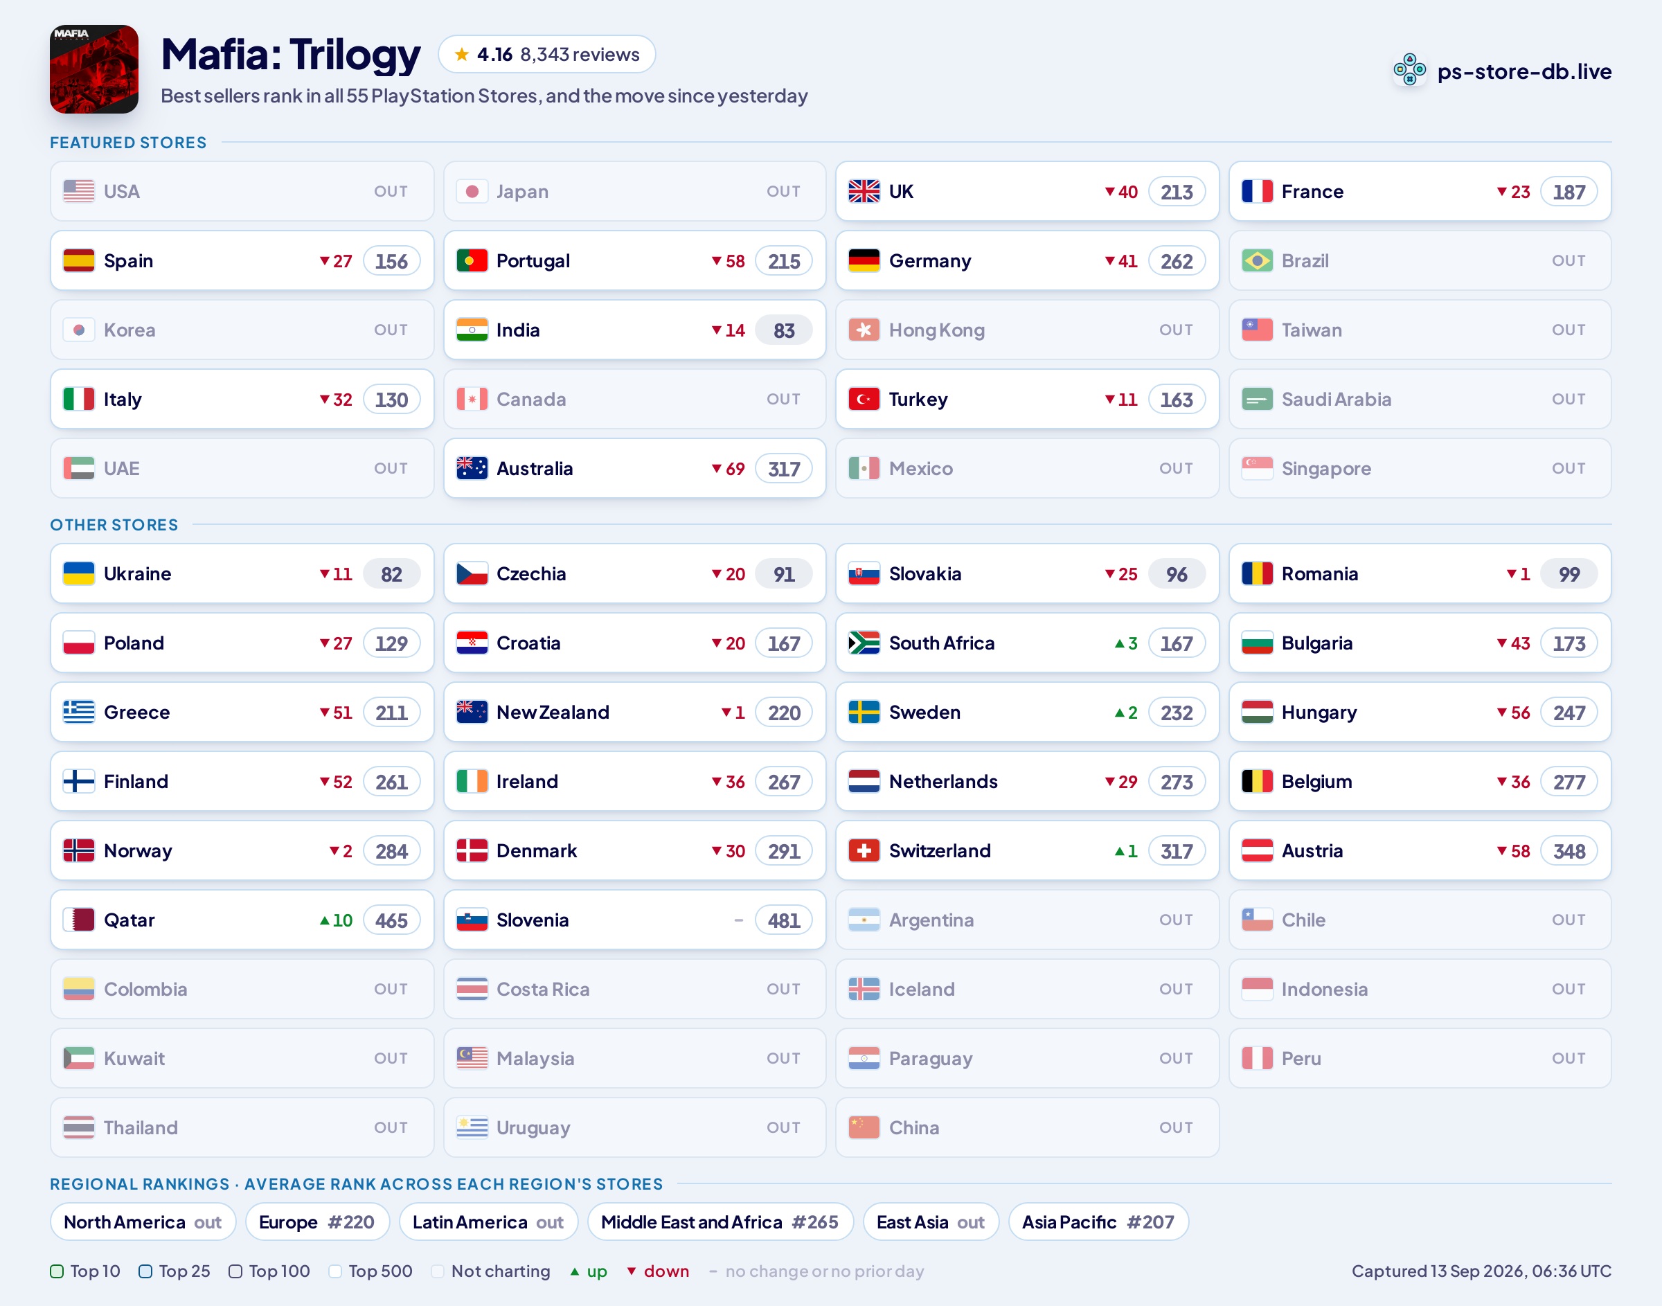Viewport: 1662px width, 1306px height.
Task: Click the Qatar flag icon
Action: [x=79, y=920]
